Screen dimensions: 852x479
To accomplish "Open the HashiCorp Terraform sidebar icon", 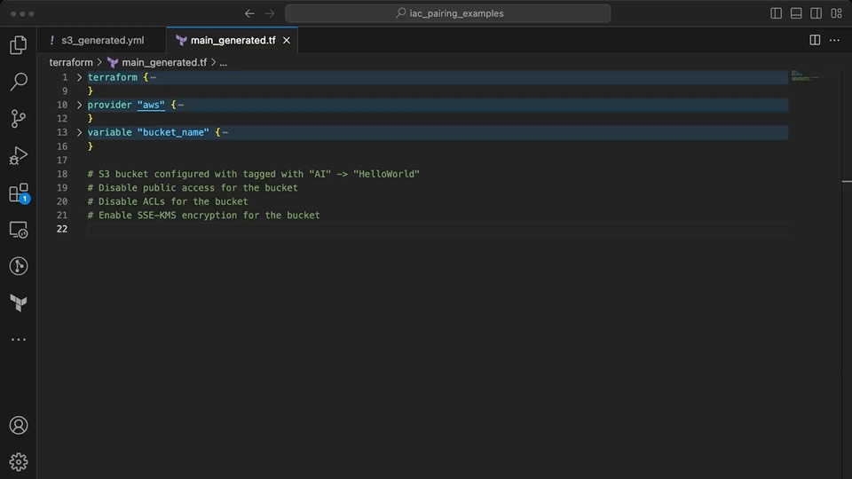I will pos(18,302).
